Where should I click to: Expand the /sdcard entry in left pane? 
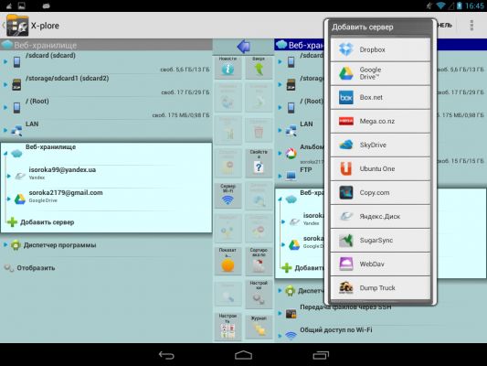[106, 62]
